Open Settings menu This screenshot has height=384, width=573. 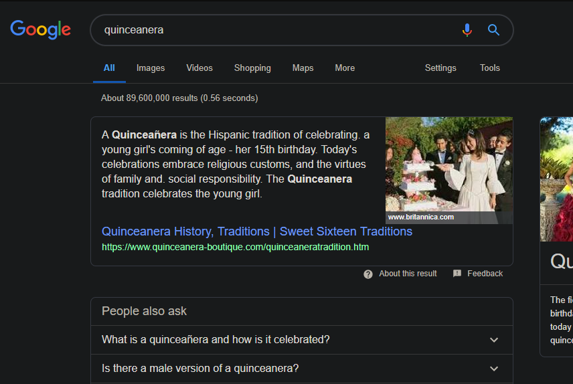(x=440, y=68)
